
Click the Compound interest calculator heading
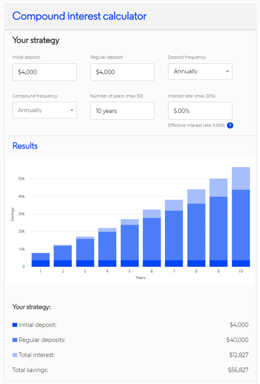point(80,16)
